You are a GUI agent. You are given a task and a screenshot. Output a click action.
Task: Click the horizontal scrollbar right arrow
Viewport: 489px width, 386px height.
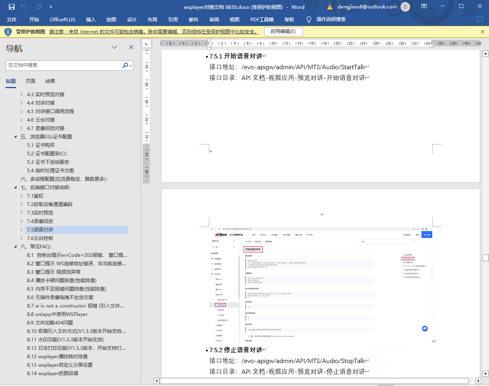click(479, 381)
